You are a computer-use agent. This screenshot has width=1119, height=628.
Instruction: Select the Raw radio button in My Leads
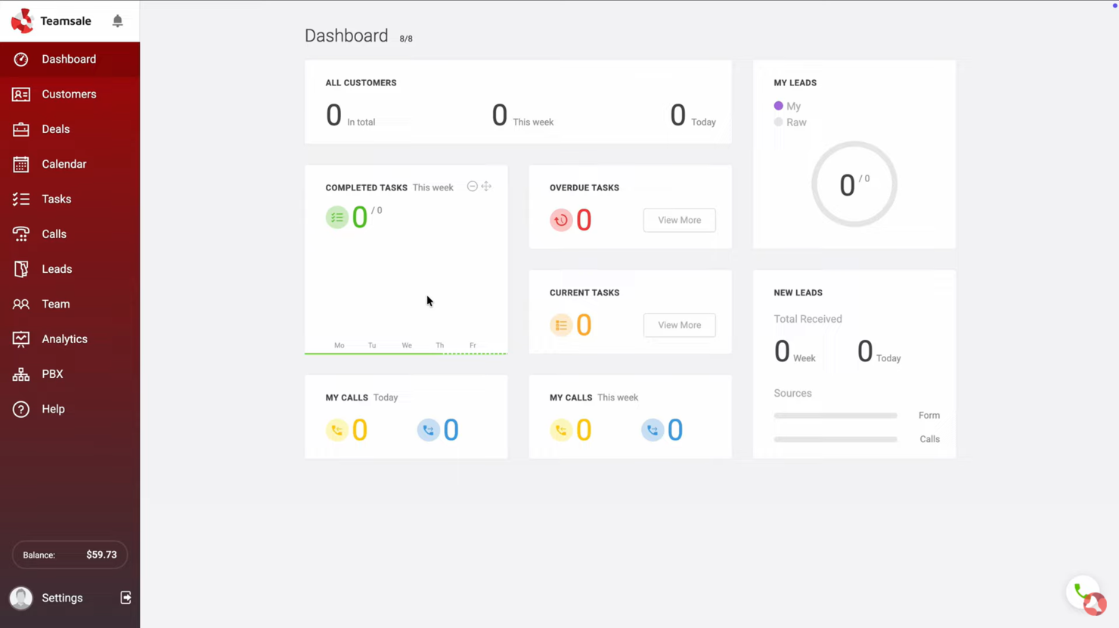778,122
